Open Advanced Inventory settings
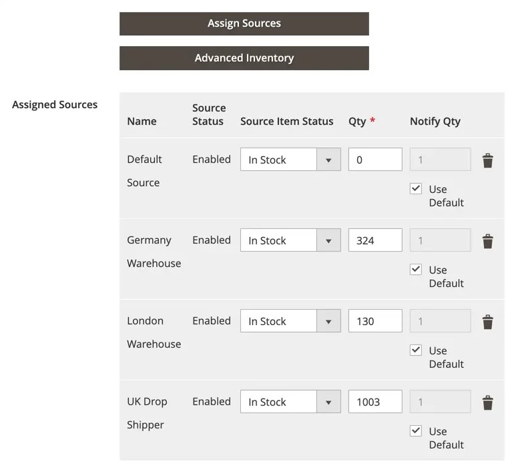520x474 pixels. 244,58
